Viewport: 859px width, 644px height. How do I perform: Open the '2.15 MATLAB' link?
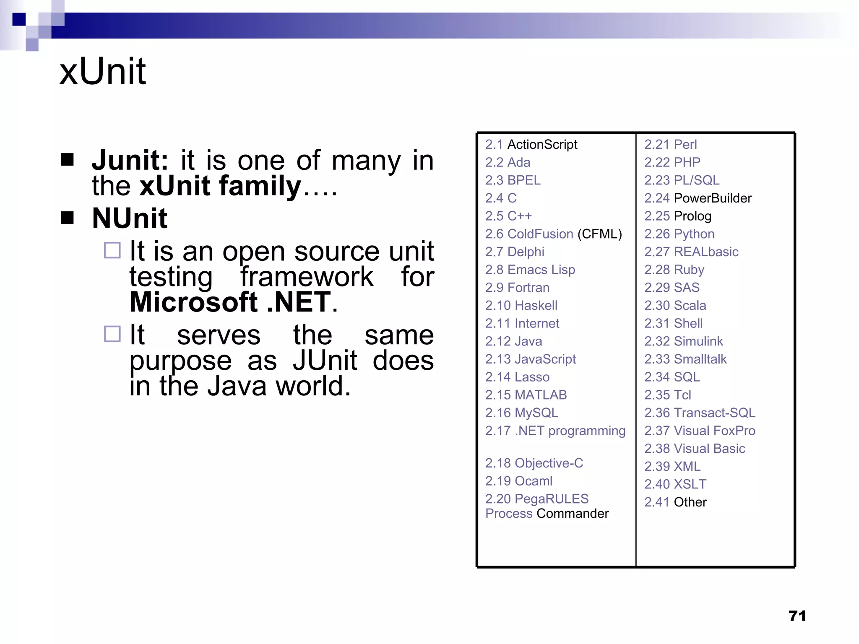[x=526, y=395]
